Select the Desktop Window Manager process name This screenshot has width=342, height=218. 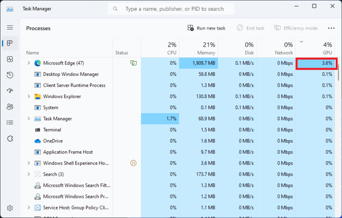(71, 74)
